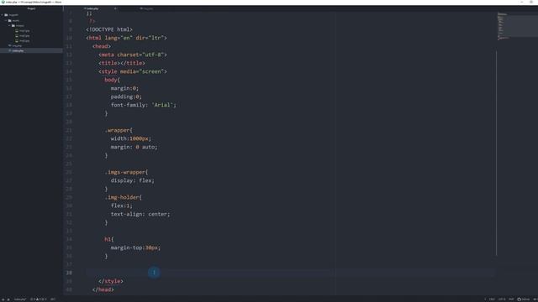
Task: Click the editor vertical scrollbar
Action: click(x=496, y=153)
